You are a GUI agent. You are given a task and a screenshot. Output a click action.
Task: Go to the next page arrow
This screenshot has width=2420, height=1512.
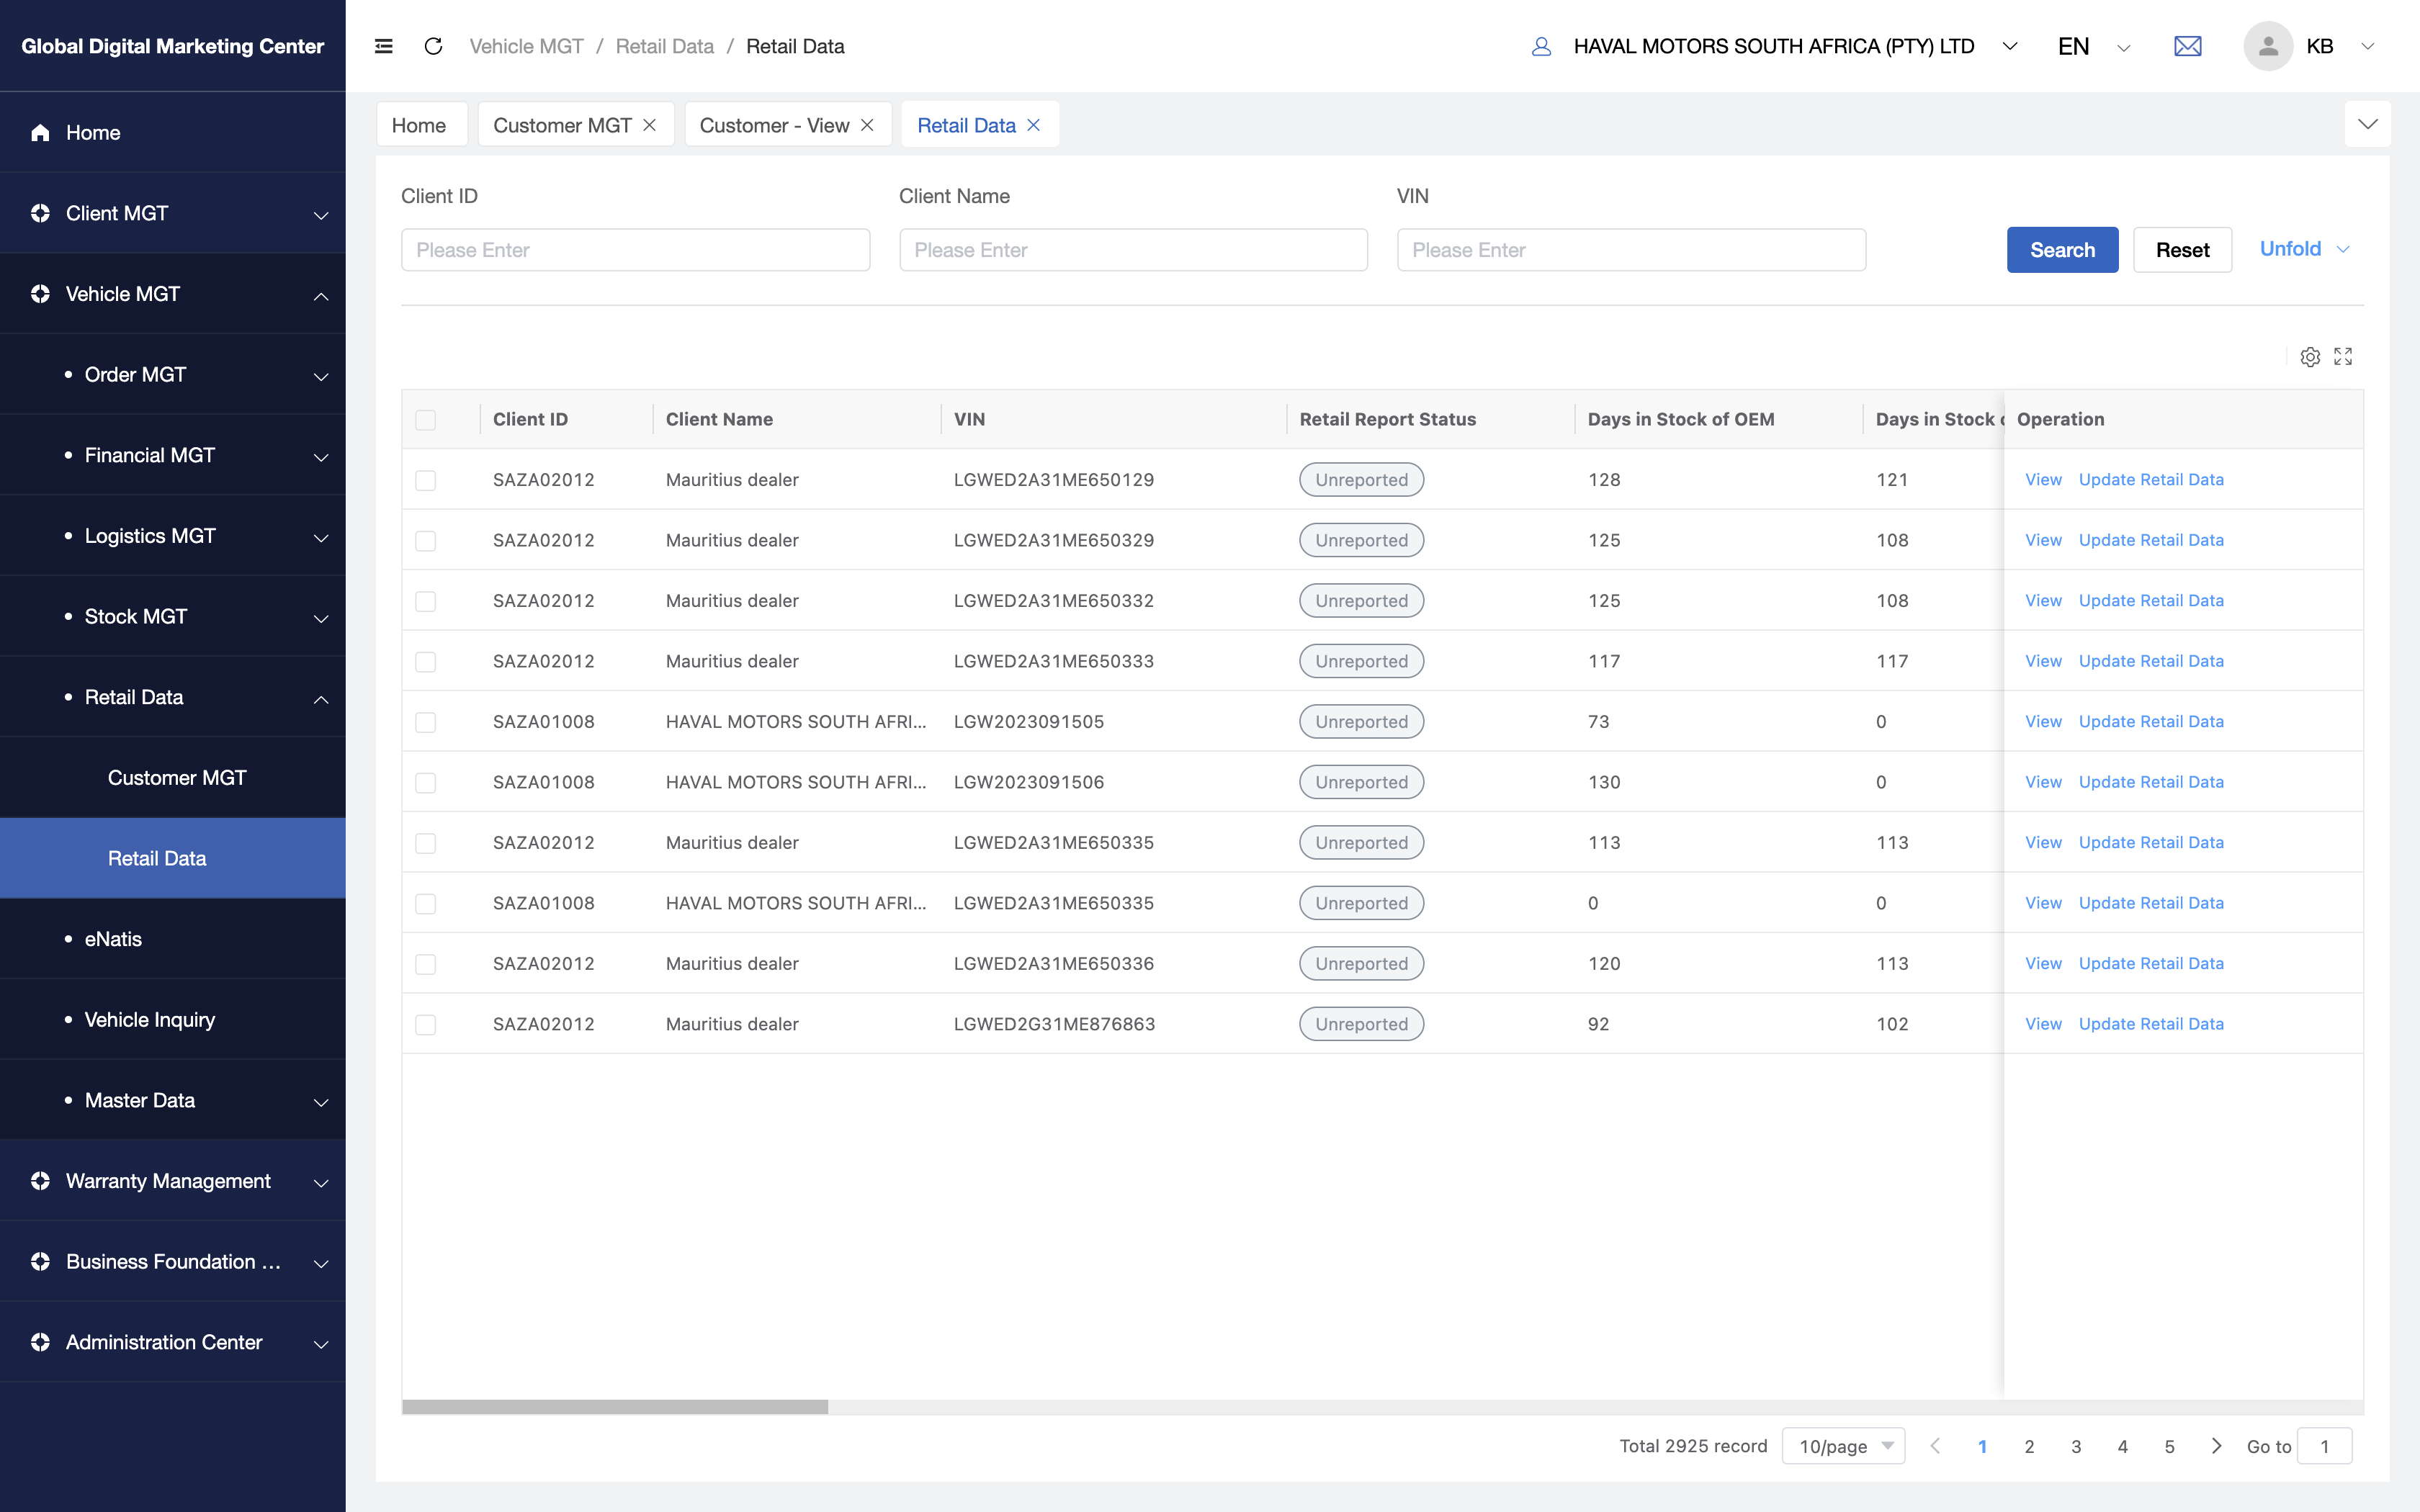[x=2216, y=1446]
